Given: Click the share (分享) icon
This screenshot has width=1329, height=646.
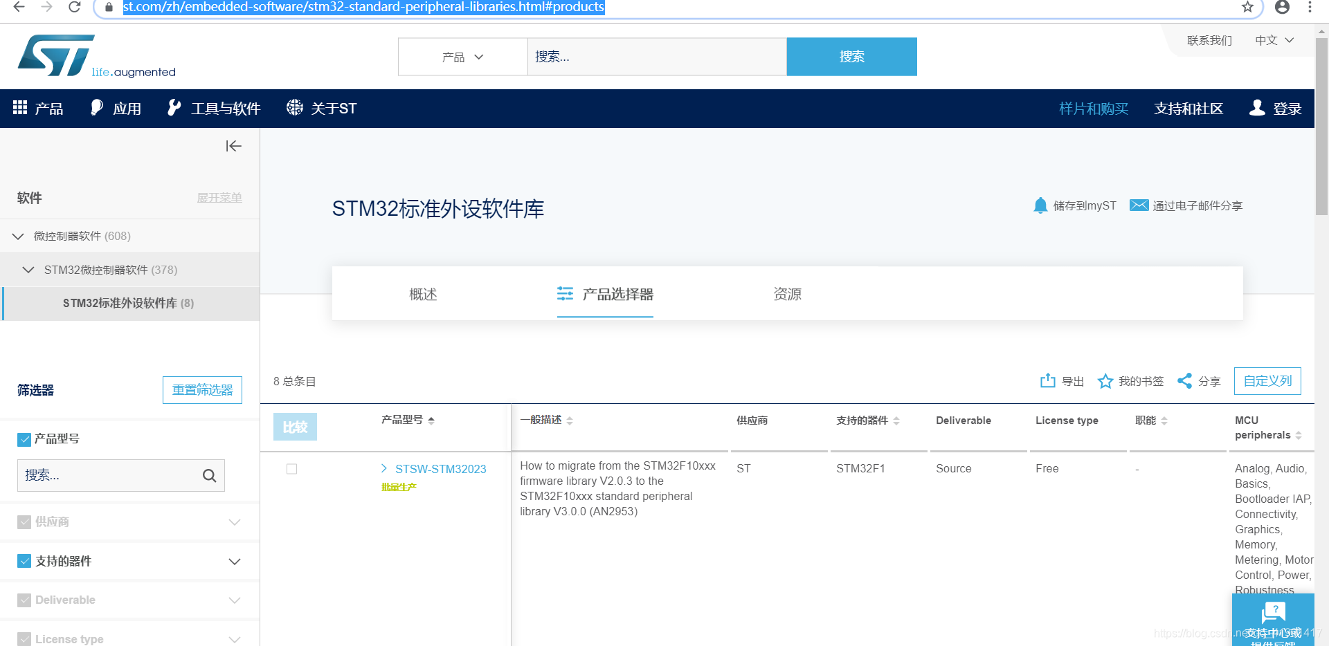Looking at the screenshot, I should pos(1185,381).
